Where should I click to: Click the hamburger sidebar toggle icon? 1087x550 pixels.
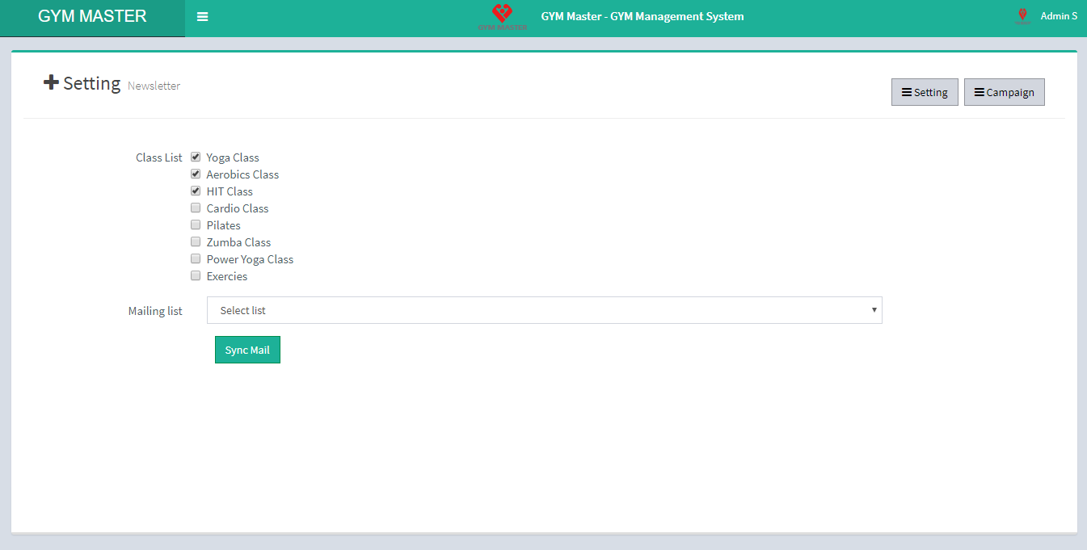202,17
